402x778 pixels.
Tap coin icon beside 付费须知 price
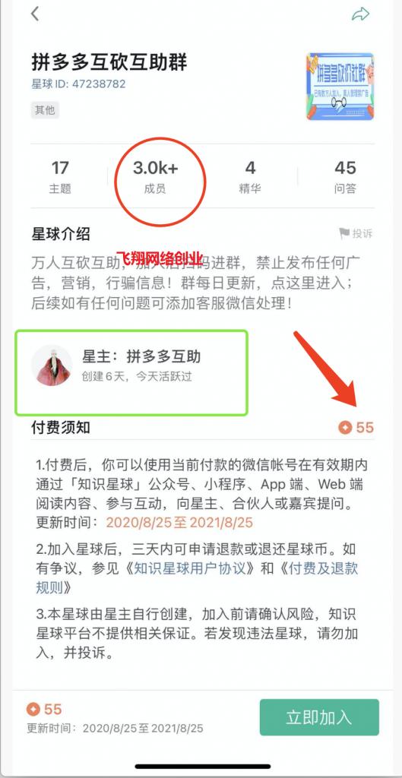coord(345,427)
